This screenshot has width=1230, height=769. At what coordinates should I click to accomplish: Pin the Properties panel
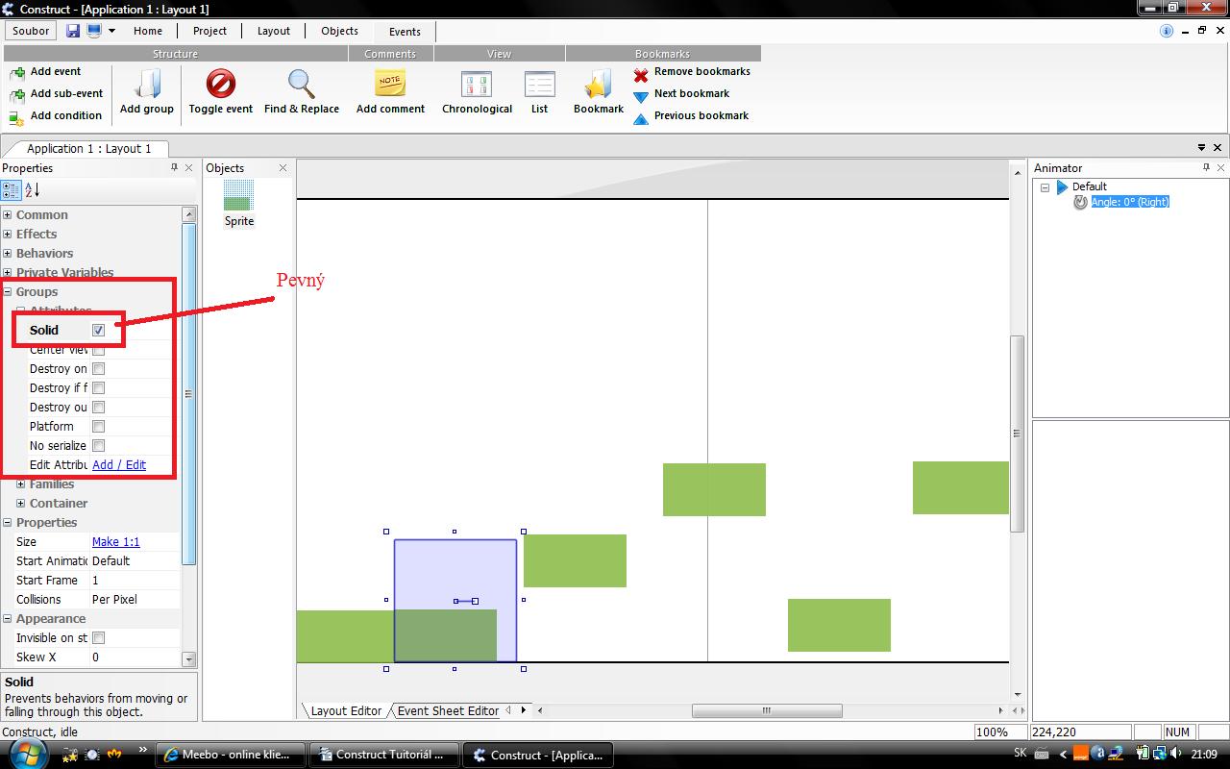pos(174,167)
